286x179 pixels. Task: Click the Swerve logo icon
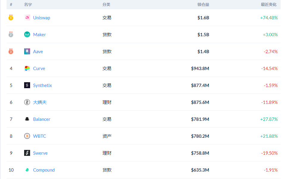(x=27, y=153)
